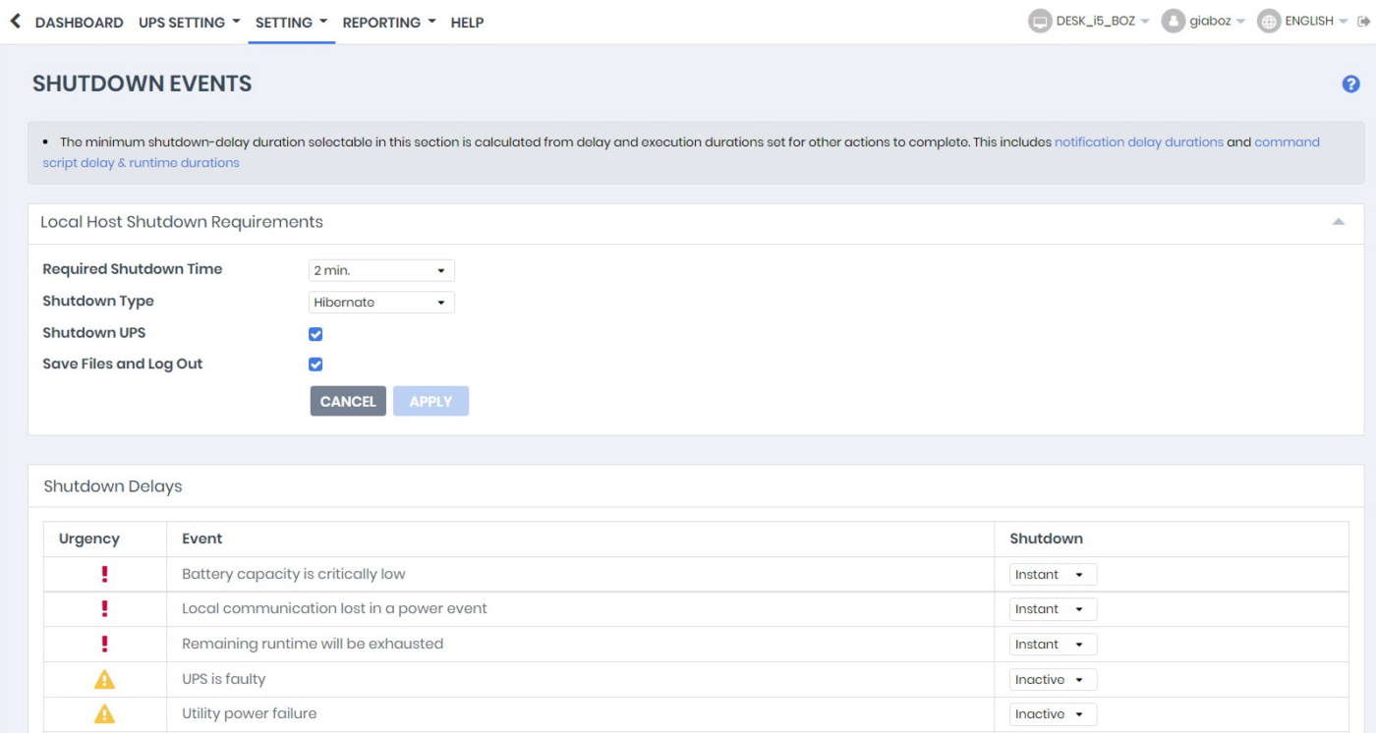
Task: Uncheck the Shutdown UPS checkbox
Action: coord(315,334)
